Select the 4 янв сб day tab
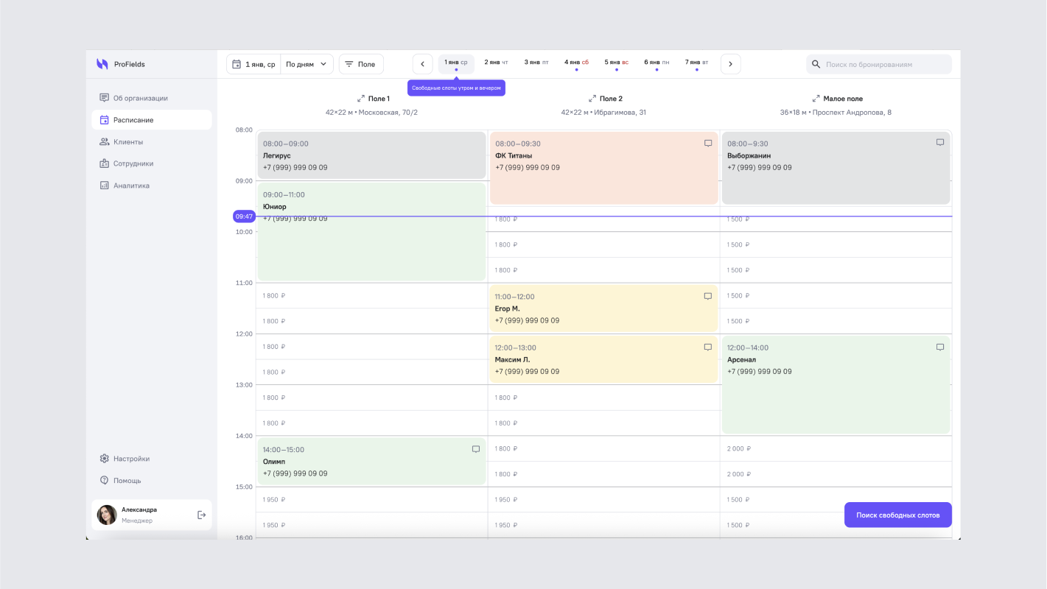1047x589 pixels. [x=576, y=63]
